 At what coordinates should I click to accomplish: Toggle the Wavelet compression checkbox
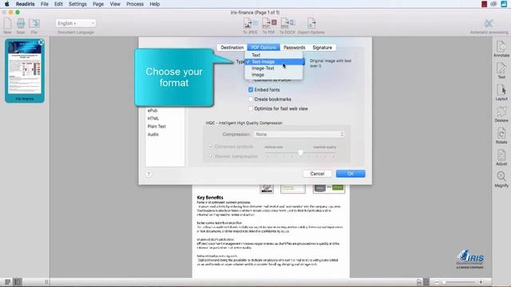211,156
